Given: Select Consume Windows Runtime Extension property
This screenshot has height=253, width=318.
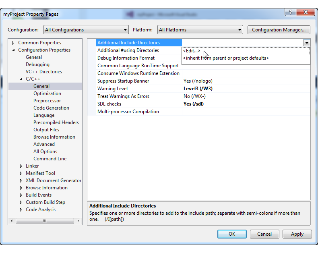Looking at the screenshot, I should [139, 73].
